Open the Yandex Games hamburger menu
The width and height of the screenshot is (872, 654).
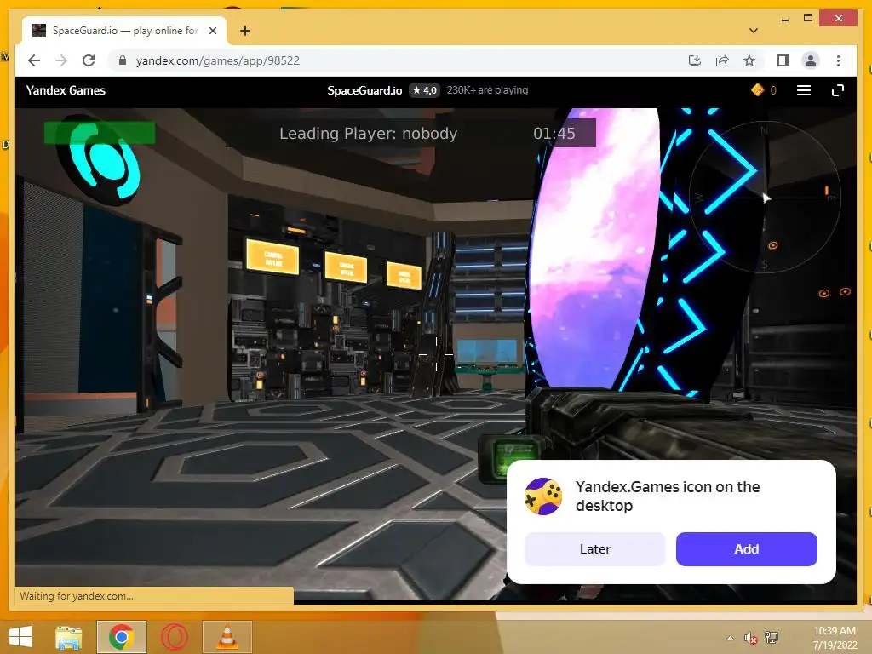(804, 90)
